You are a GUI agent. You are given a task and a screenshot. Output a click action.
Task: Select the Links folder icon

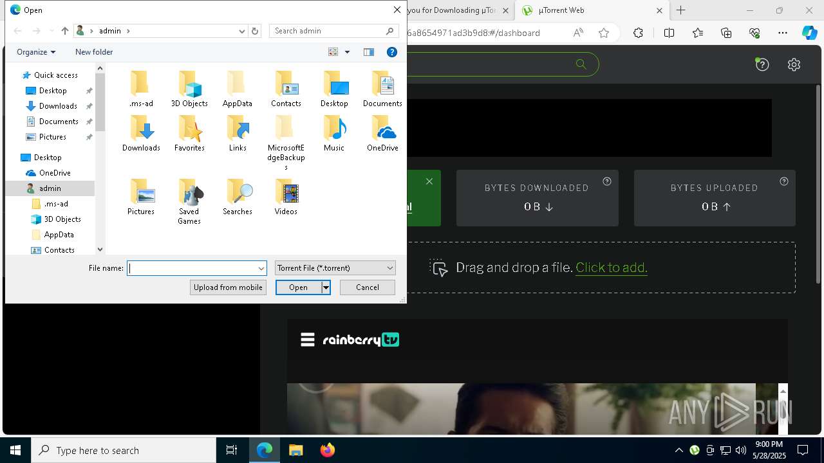click(x=237, y=128)
